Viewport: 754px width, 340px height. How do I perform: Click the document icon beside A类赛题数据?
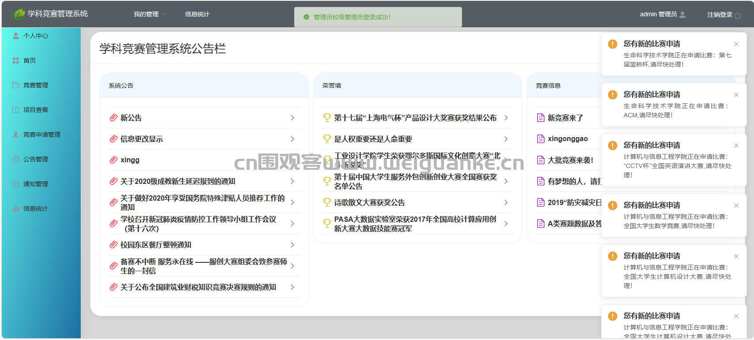[x=541, y=224]
